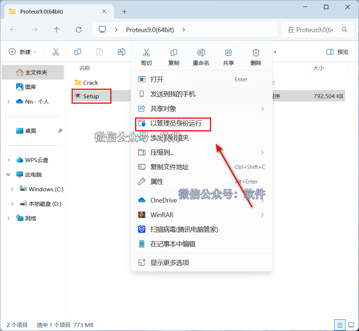Close the Proteus9.0(64bit) tab
359x331 pixels.
(x=104, y=11)
